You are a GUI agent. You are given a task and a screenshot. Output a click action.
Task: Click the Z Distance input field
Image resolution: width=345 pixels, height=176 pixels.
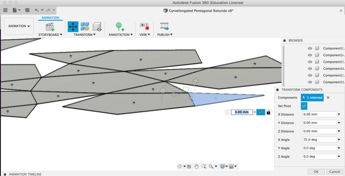320,131
